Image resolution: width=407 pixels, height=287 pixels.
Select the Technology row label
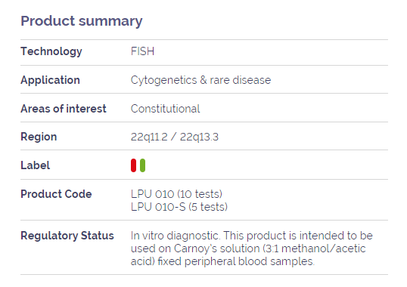coord(51,51)
